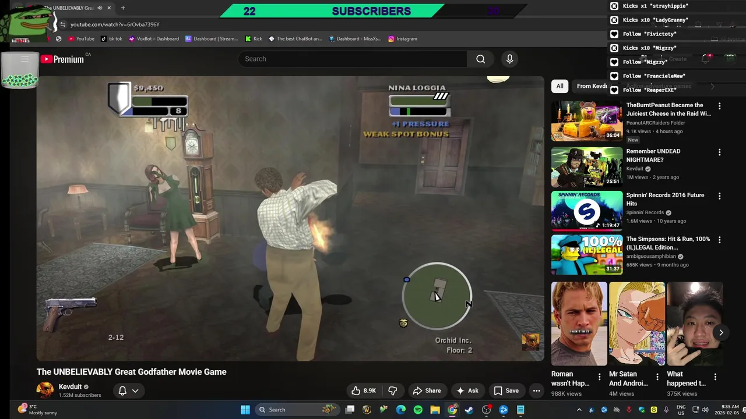Open Steam from the taskbar

[x=469, y=410]
